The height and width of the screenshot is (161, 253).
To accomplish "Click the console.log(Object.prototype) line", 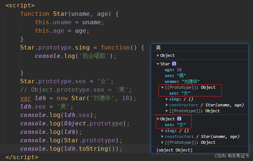I will 75,124.
